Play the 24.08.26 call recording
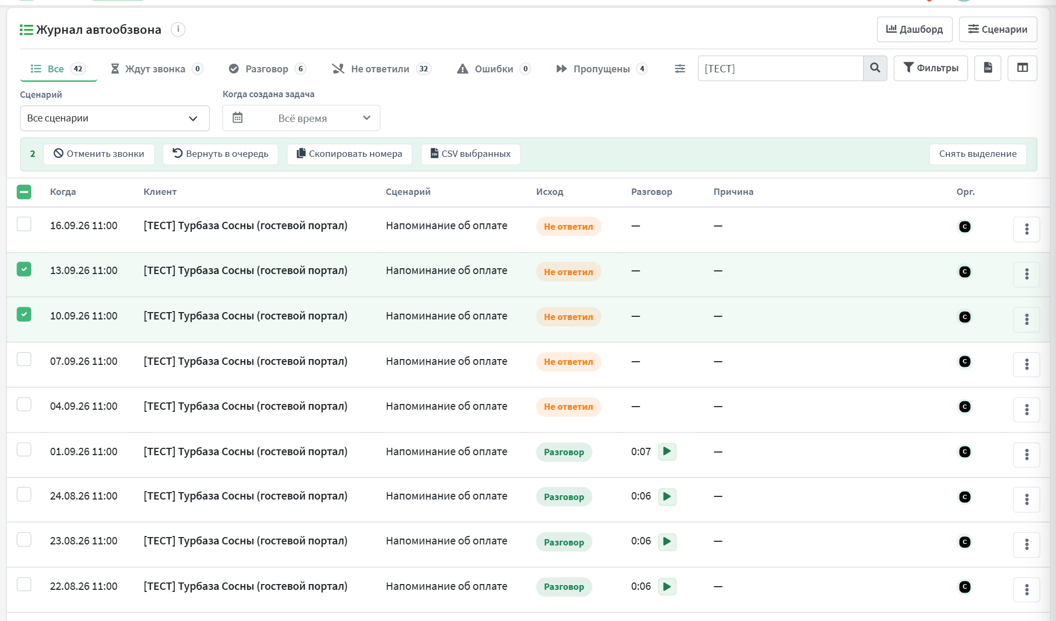Screen dimensions: 1056x621 [667, 496]
